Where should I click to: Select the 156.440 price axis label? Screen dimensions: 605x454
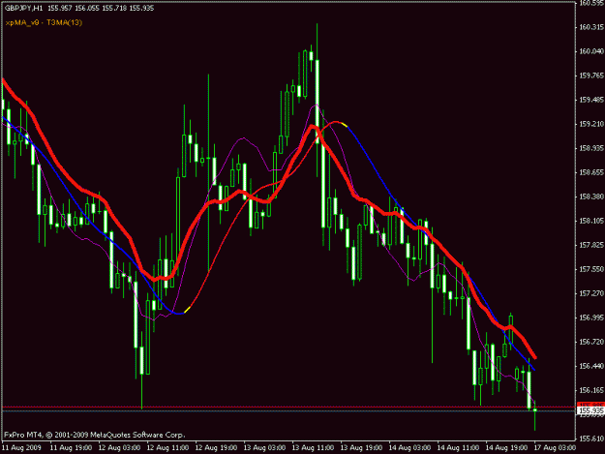coord(590,366)
